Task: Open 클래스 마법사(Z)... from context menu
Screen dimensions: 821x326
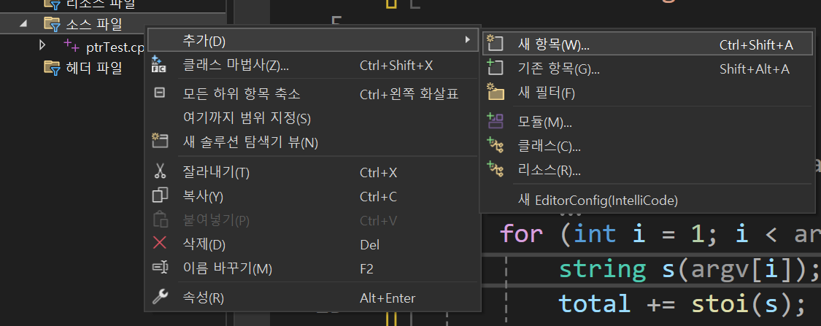Action: click(312, 66)
